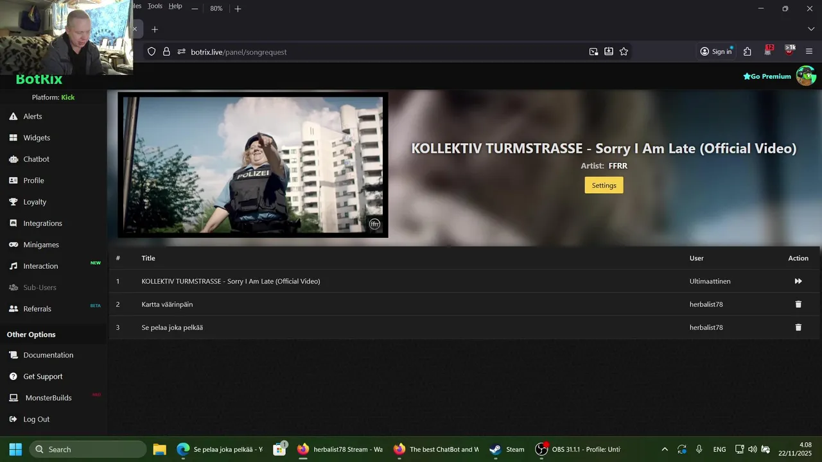Open the volume speaker tray icon

[753, 449]
